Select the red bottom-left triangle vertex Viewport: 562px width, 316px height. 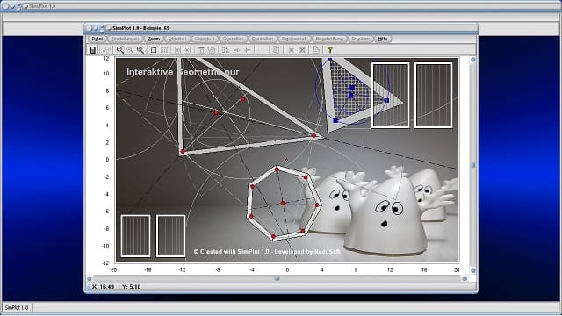183,152
